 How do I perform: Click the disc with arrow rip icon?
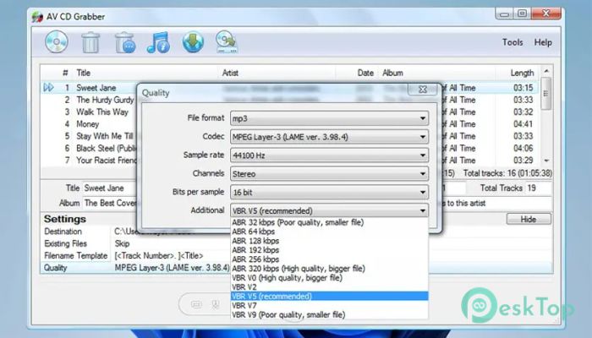coord(226,42)
